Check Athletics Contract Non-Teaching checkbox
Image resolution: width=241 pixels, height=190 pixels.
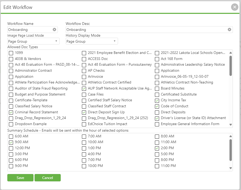157,83
